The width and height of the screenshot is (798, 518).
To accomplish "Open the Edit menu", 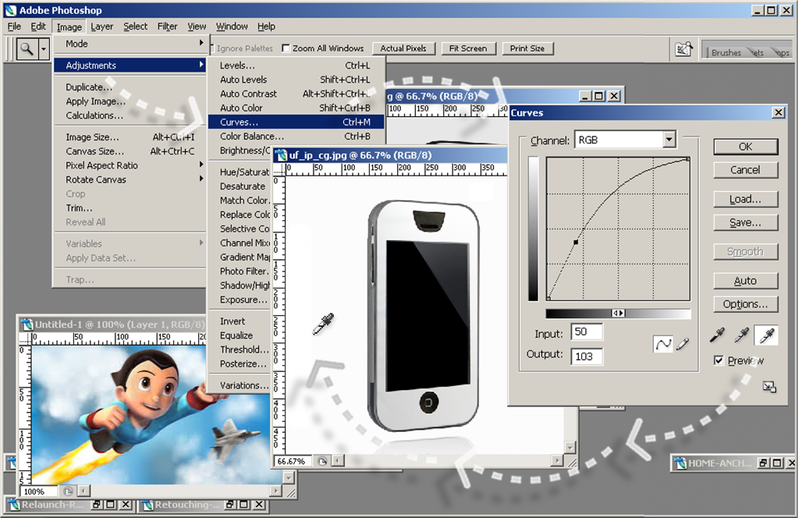I will point(38,27).
